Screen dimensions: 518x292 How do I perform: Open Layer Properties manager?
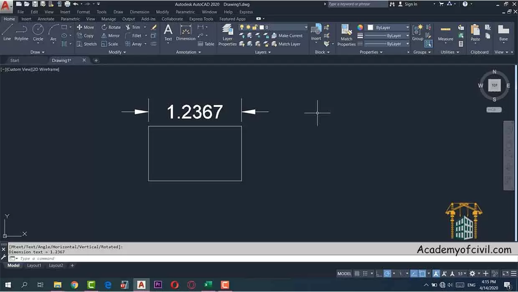point(227,35)
